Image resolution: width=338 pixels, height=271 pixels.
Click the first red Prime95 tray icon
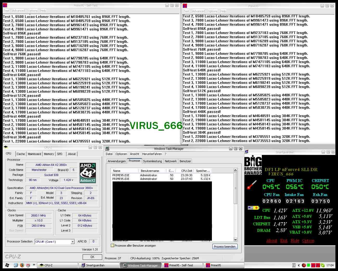pos(313,265)
